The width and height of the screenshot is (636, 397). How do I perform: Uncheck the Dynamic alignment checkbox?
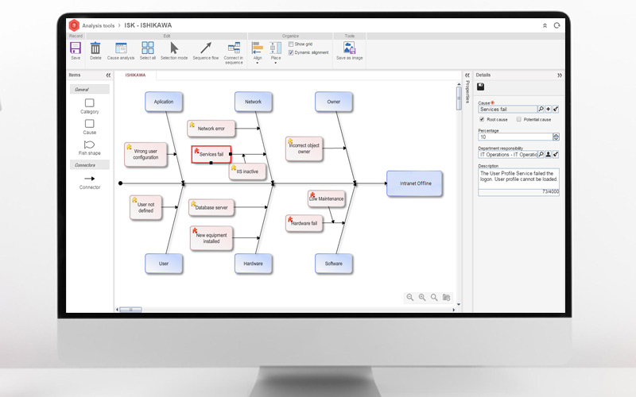coord(291,52)
